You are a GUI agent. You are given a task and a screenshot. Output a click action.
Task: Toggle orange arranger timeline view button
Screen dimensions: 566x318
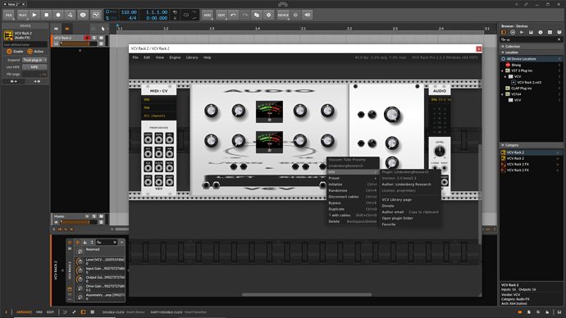pyautogui.click(x=66, y=29)
